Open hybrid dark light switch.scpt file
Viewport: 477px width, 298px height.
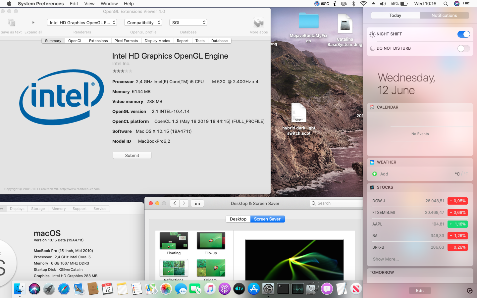tap(299, 119)
